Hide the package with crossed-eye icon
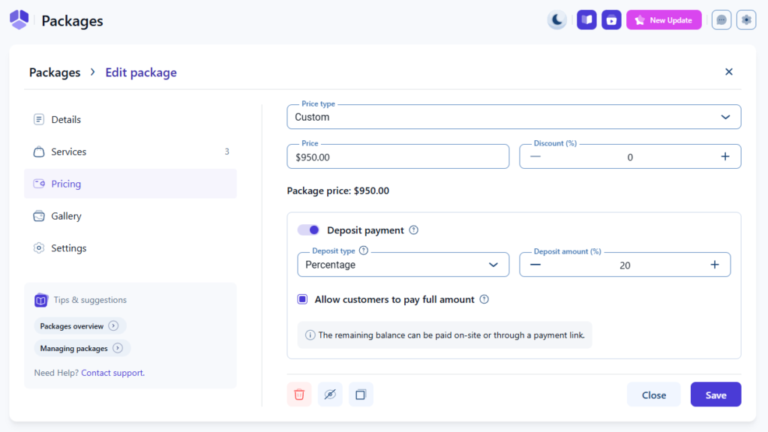The width and height of the screenshot is (768, 432). 330,394
